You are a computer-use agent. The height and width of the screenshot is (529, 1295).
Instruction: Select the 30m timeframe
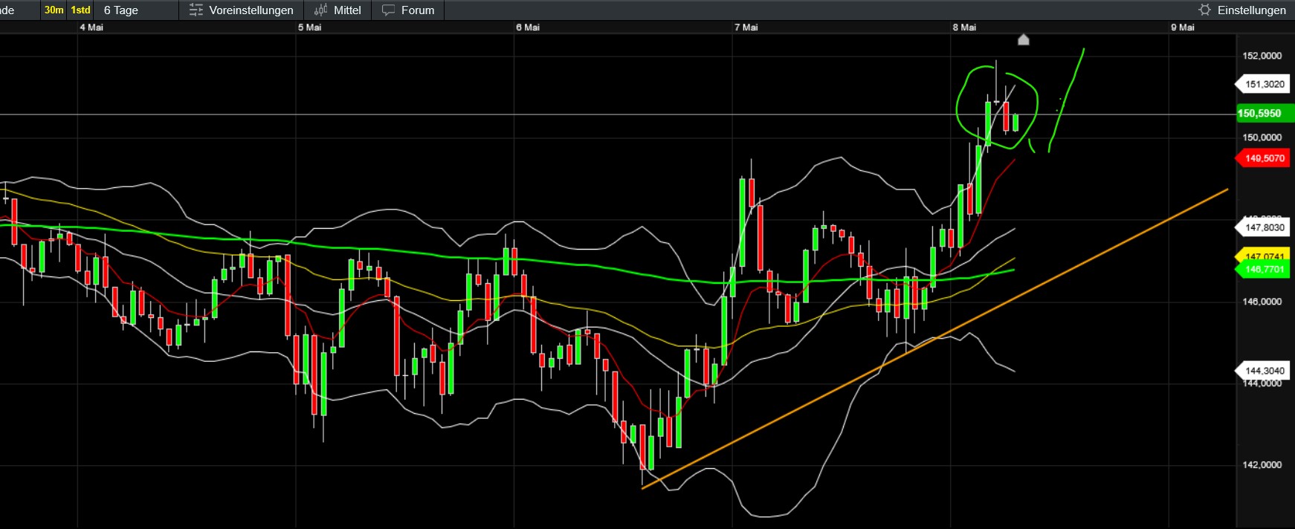54,10
